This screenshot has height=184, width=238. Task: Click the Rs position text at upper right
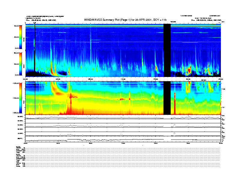tap(206, 20)
